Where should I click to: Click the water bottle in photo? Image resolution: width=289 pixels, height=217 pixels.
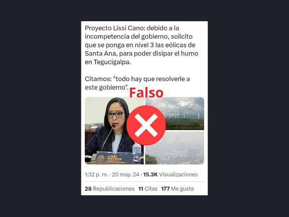click(x=137, y=152)
